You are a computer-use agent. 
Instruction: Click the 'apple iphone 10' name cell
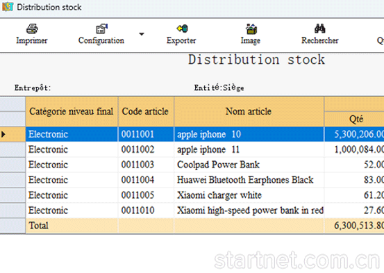249,134
